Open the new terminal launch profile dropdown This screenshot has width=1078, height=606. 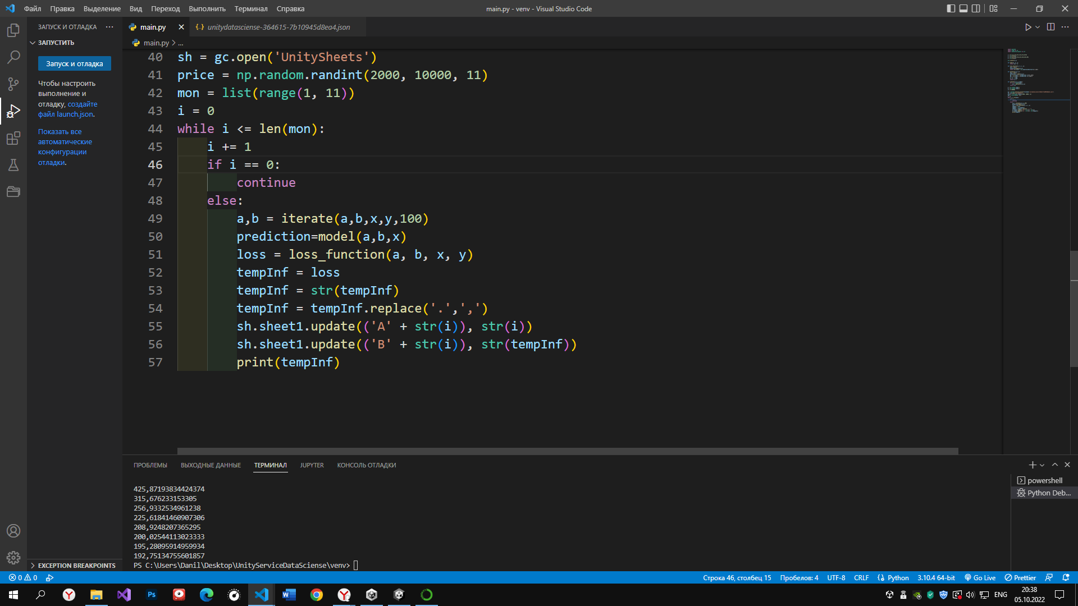(x=1042, y=465)
